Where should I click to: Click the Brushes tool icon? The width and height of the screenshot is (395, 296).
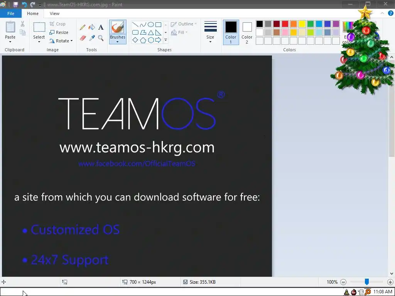point(118,27)
